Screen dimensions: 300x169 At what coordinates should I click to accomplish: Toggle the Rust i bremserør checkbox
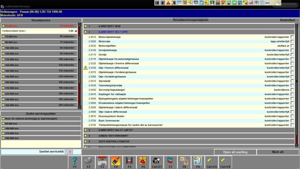292,121
